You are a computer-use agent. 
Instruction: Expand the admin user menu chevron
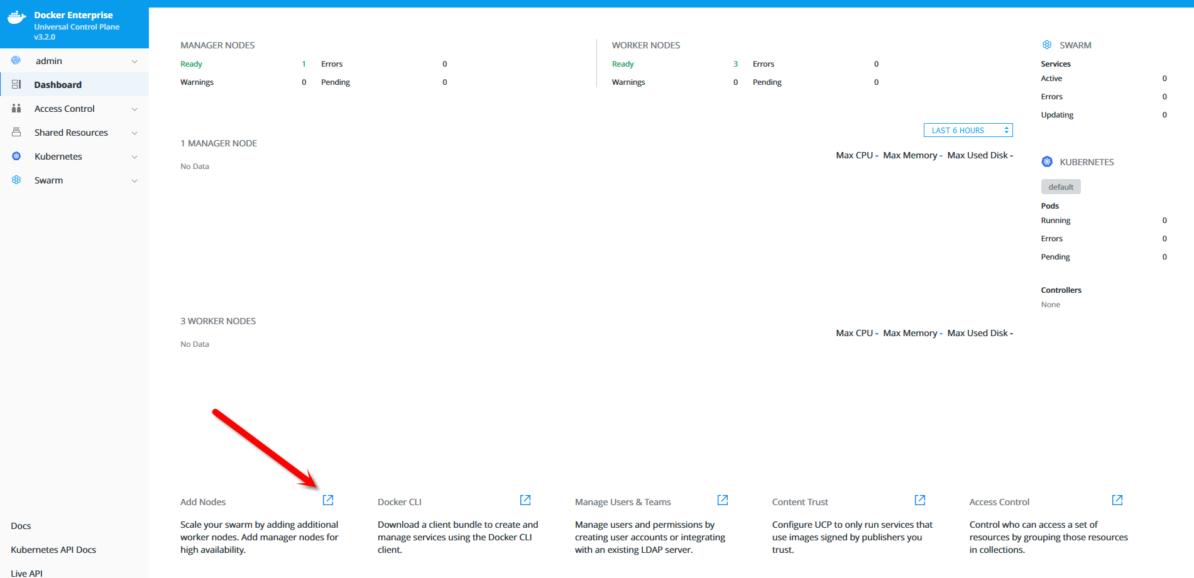coord(134,62)
